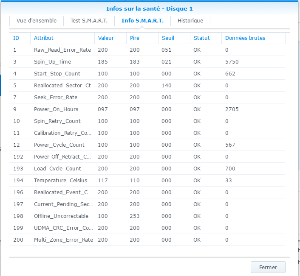This screenshot has width=300, height=276.
Task: Click worst value 183
Action: click(x=135, y=62)
